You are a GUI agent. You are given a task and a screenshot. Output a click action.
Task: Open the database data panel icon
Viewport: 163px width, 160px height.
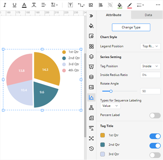pyautogui.click(x=91, y=77)
